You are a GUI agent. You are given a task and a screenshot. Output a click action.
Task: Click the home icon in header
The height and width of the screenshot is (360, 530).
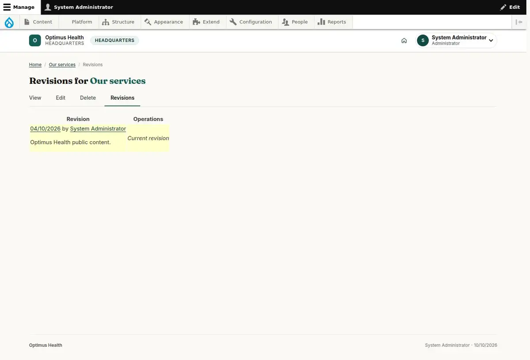[x=404, y=41]
